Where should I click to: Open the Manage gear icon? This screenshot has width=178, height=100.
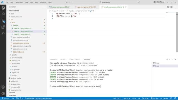tap(3, 93)
